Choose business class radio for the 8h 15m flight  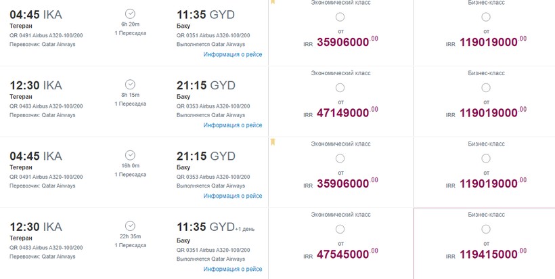pos(486,87)
